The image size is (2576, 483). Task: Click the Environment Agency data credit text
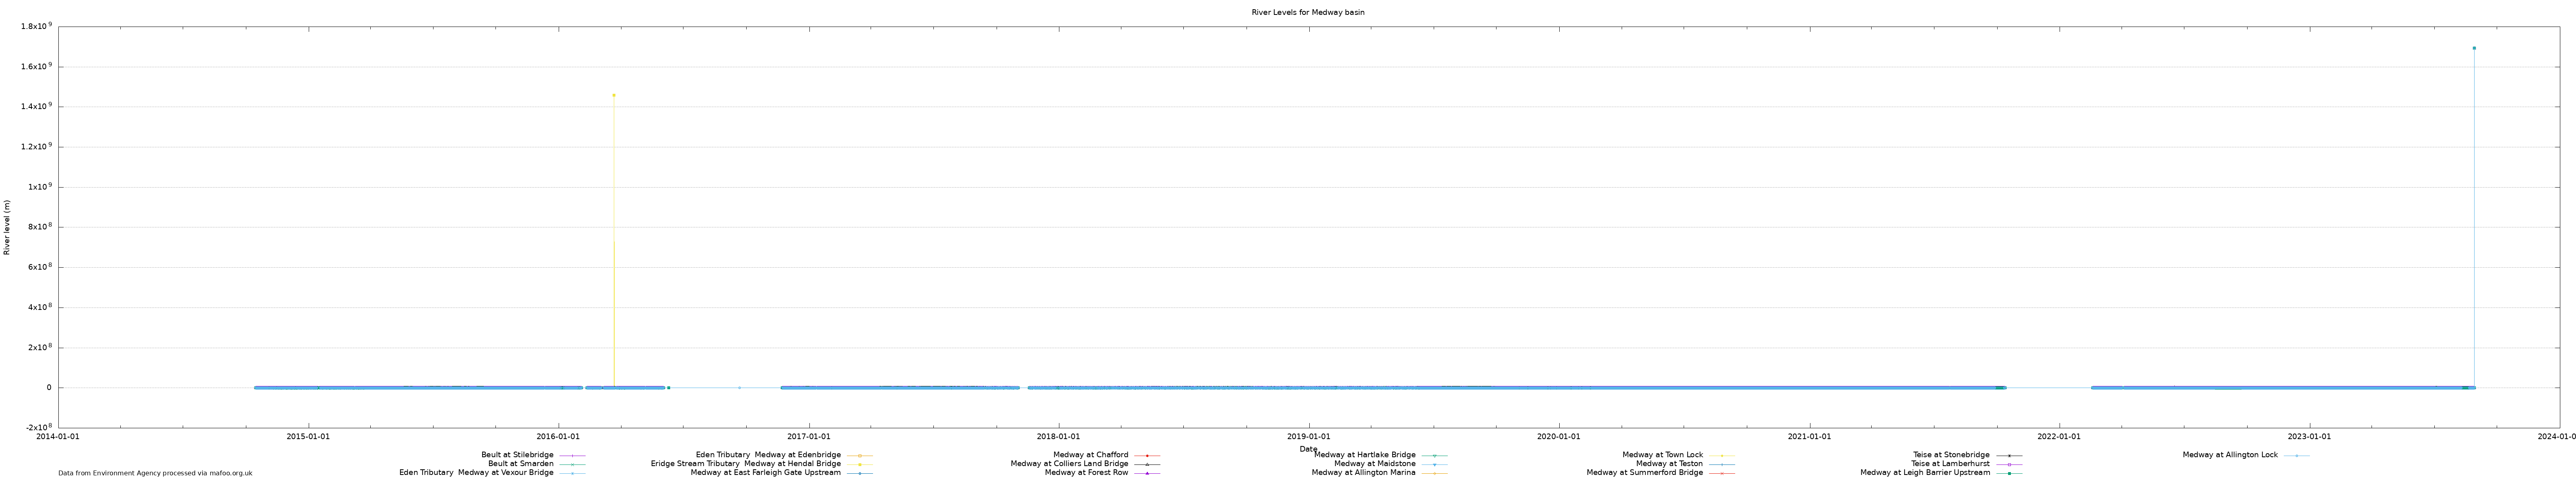point(155,473)
